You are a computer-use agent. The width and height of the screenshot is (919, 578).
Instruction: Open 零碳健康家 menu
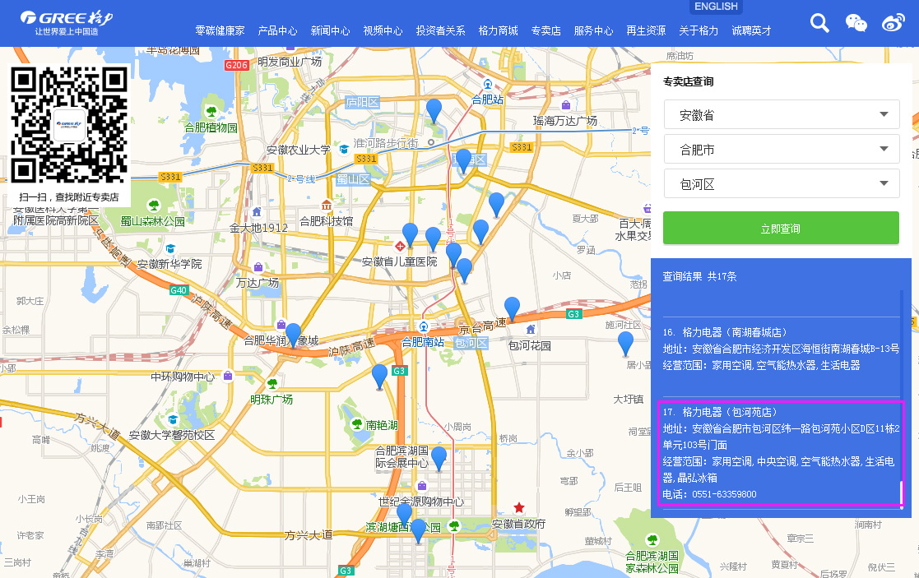[x=220, y=30]
